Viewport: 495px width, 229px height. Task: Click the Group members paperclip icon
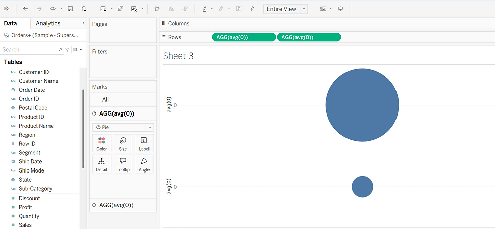point(221,9)
